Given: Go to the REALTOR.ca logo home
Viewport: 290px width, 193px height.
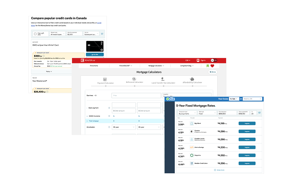Looking at the screenshot, I should point(88,60).
